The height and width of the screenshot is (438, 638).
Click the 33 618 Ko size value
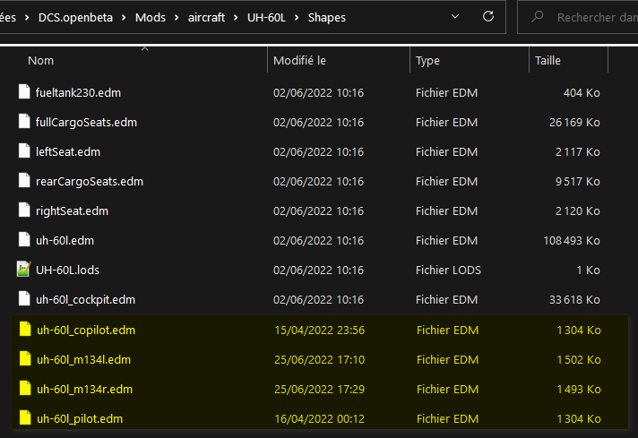click(x=574, y=300)
